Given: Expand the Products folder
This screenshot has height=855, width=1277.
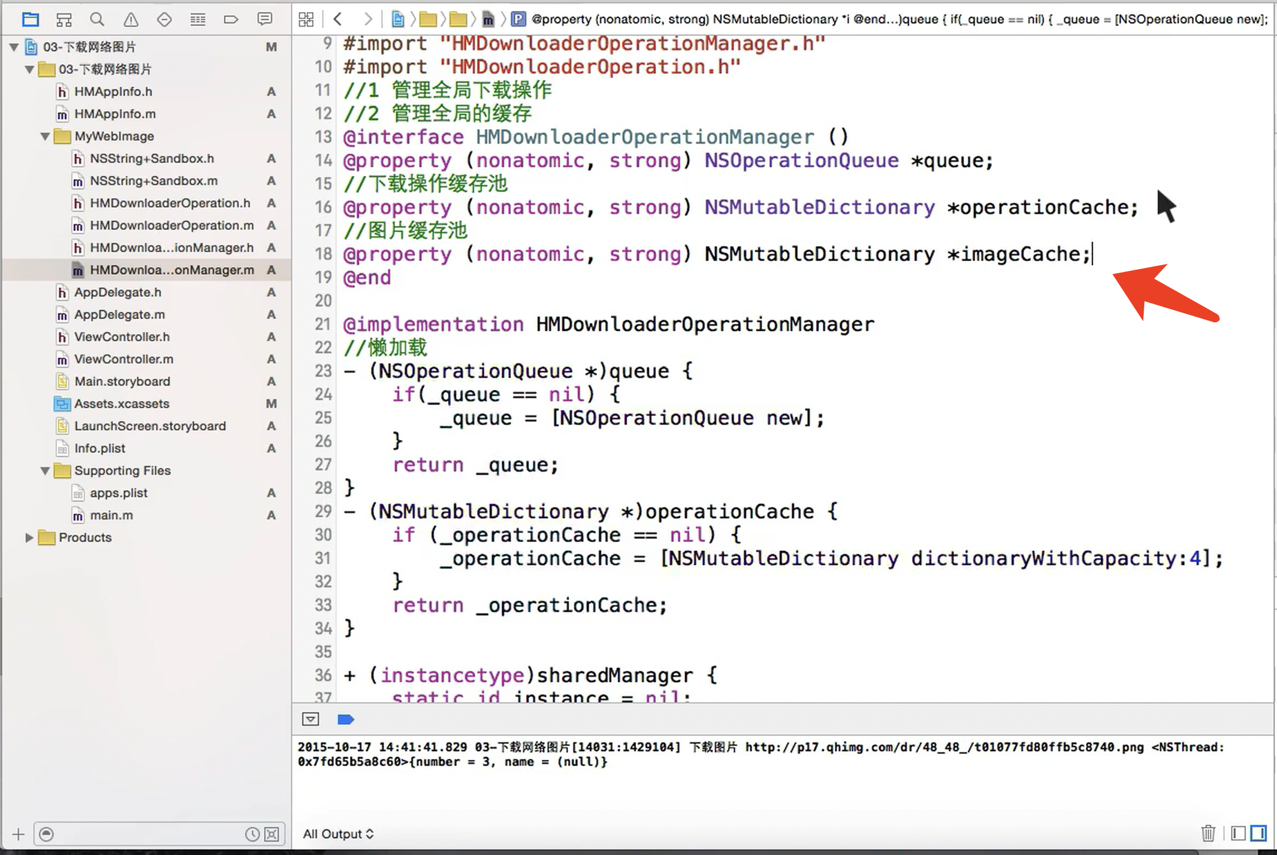Looking at the screenshot, I should [30, 538].
